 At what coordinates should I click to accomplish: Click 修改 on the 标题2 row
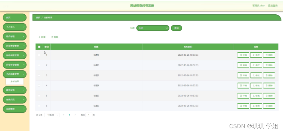point(256,65)
